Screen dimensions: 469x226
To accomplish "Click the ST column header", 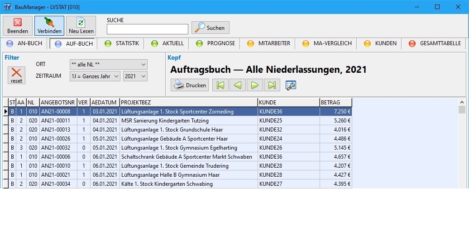I will point(12,103).
